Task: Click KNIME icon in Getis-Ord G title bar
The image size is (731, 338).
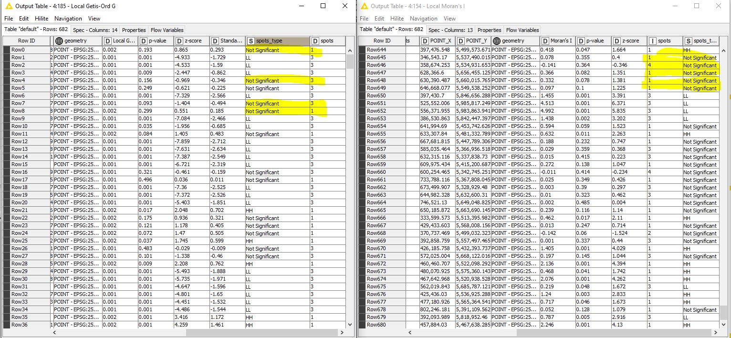Action: click(x=8, y=6)
